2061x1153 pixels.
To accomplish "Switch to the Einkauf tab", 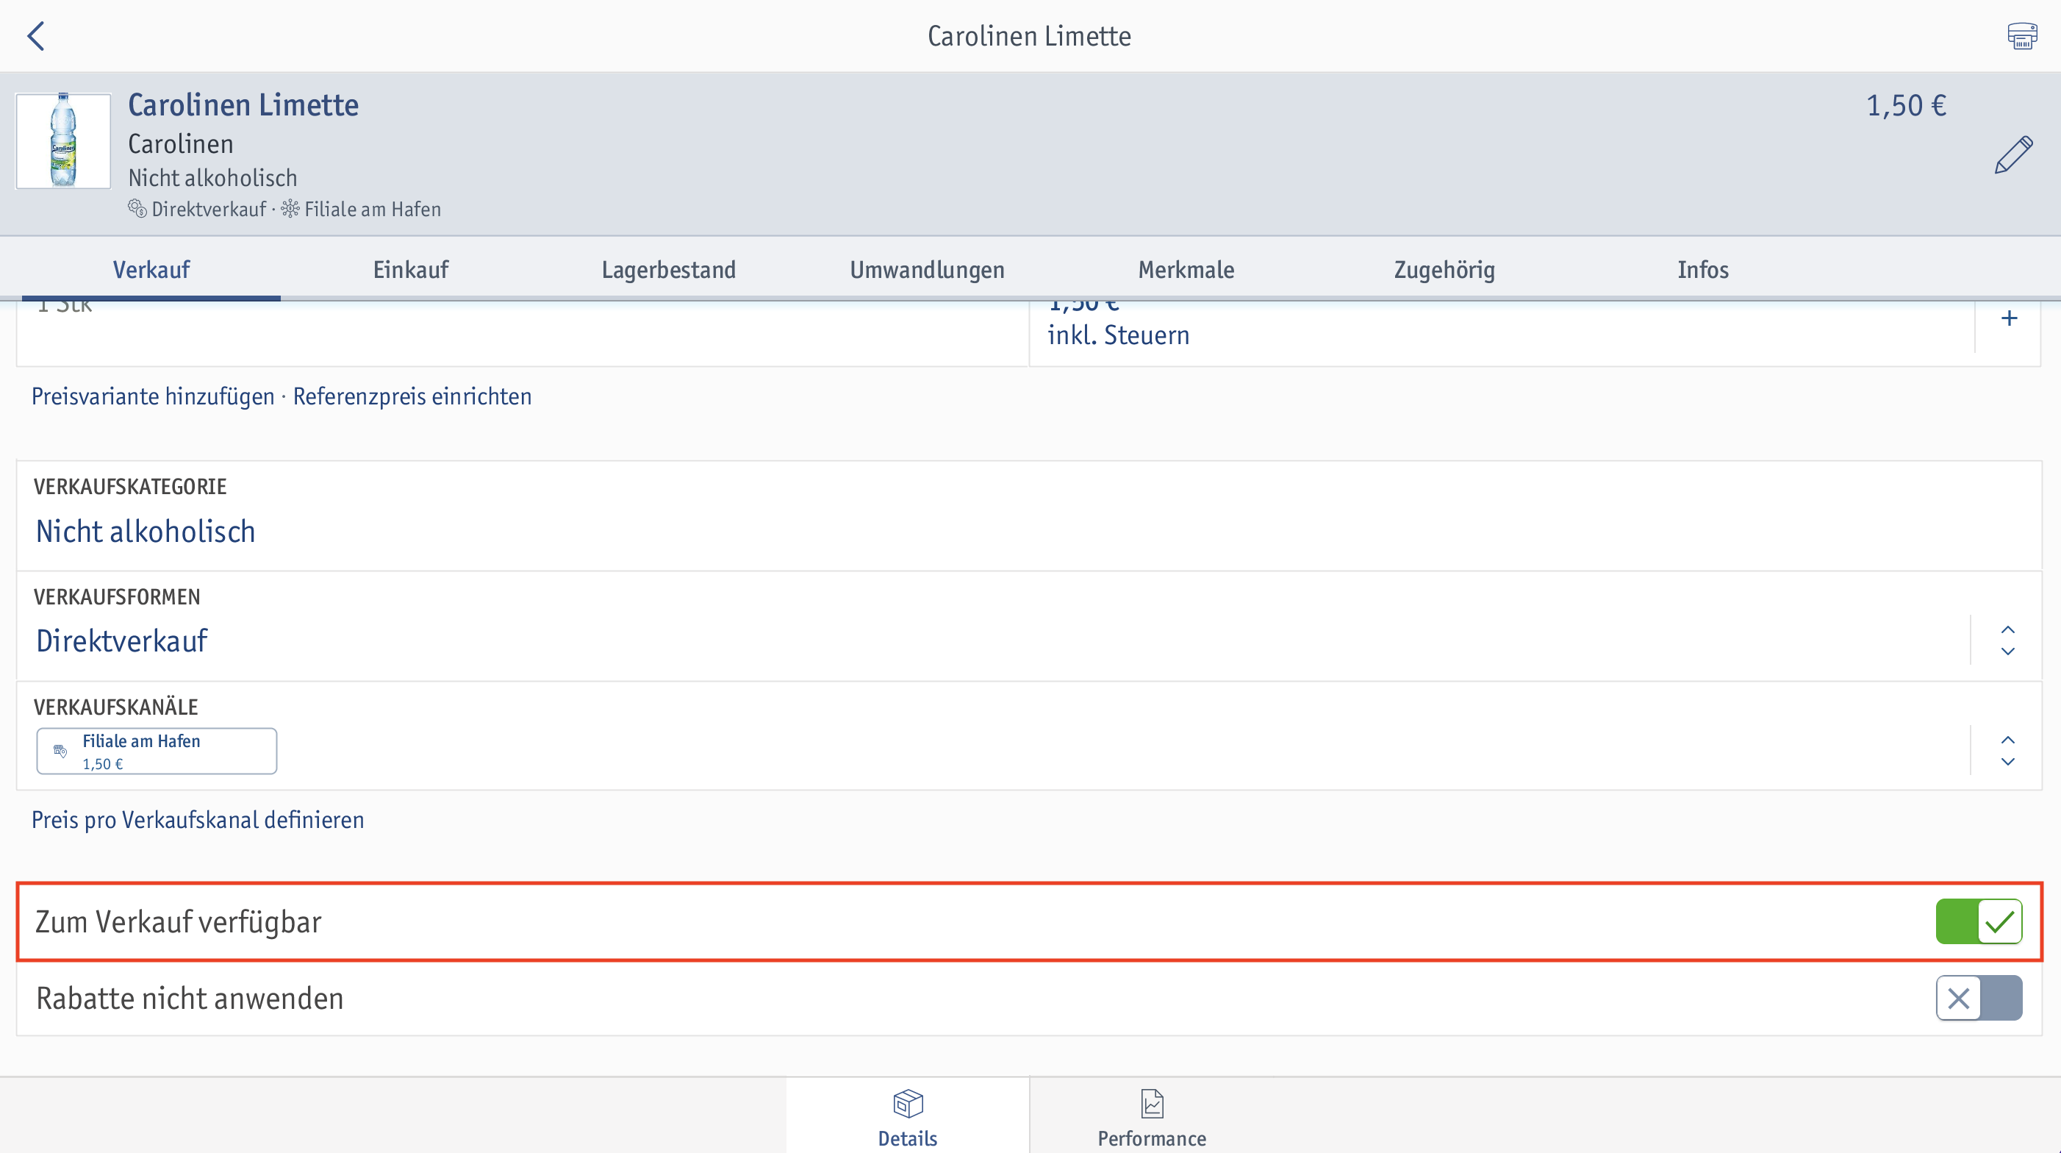I will [410, 270].
